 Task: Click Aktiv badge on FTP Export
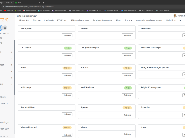click(68, 48)
